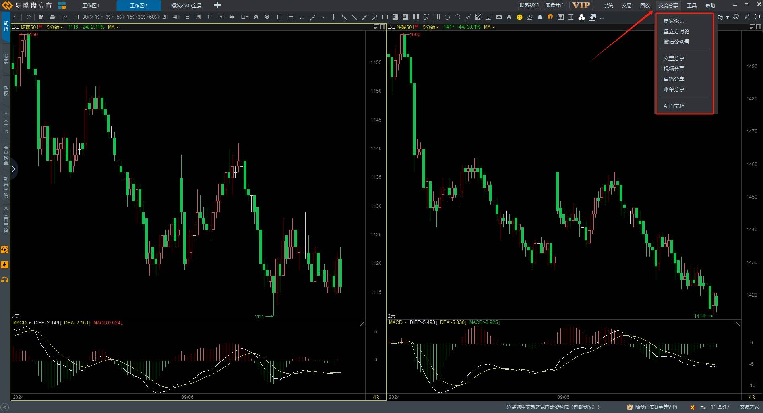Viewport: 763px width, 413px height.
Task: Click the share/export arrow icon
Action: tap(592, 17)
